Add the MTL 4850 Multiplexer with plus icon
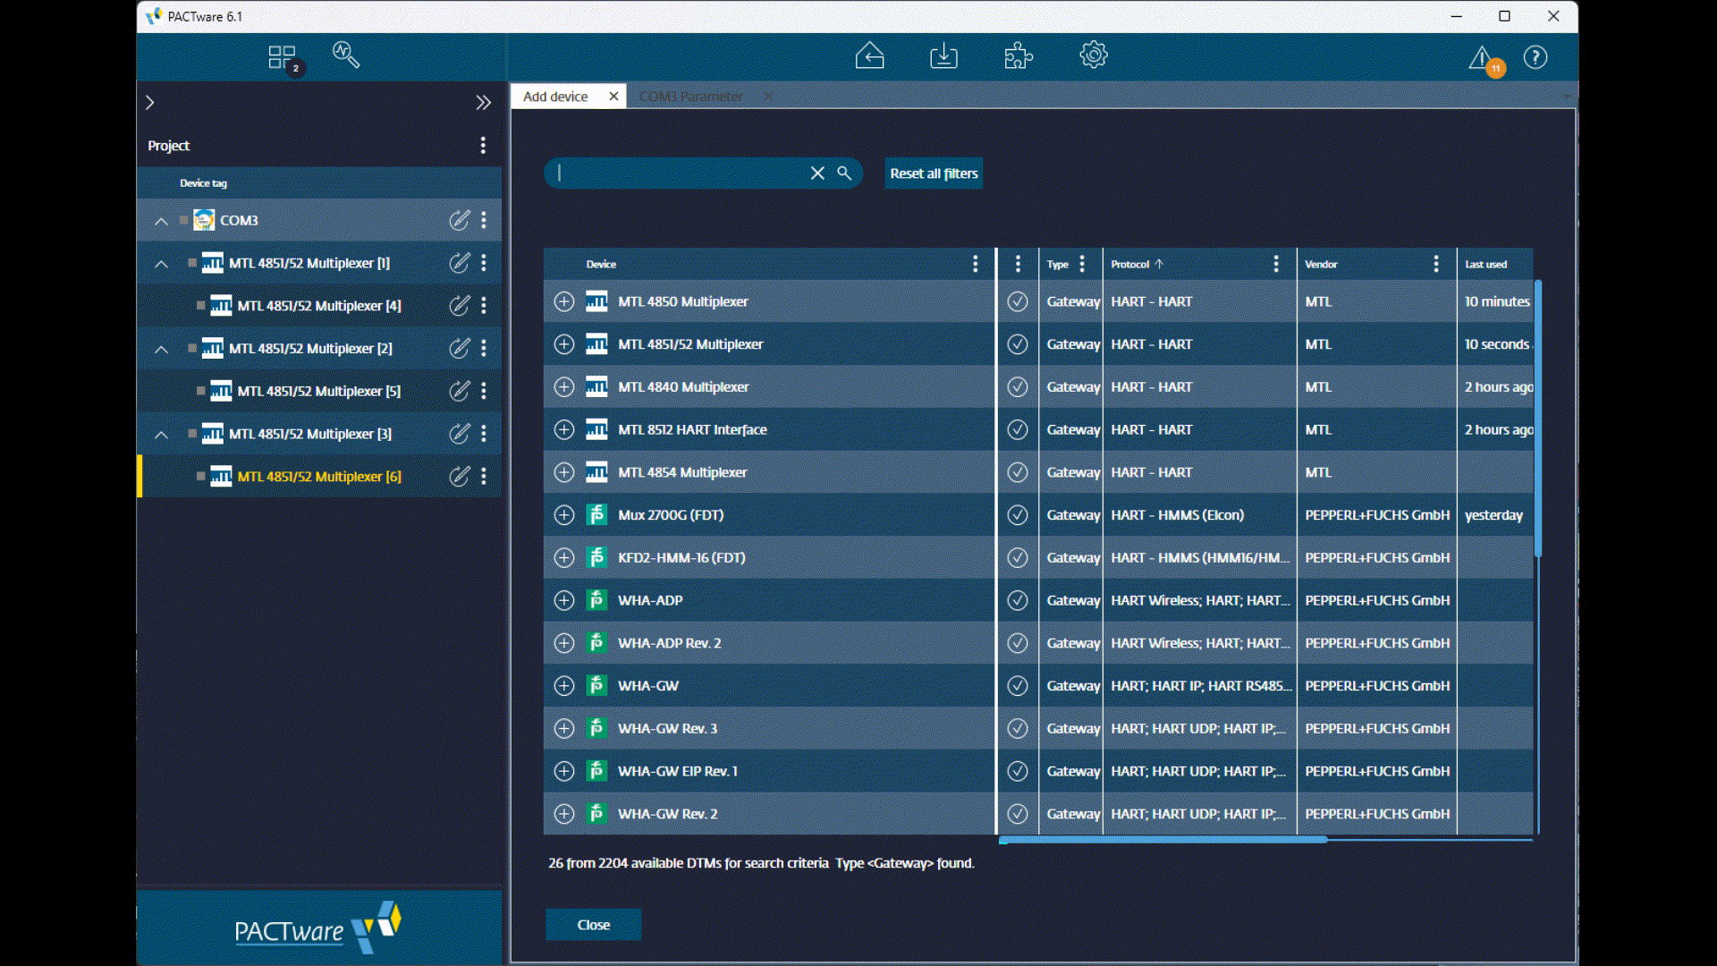Image resolution: width=1717 pixels, height=966 pixels. tap(563, 301)
